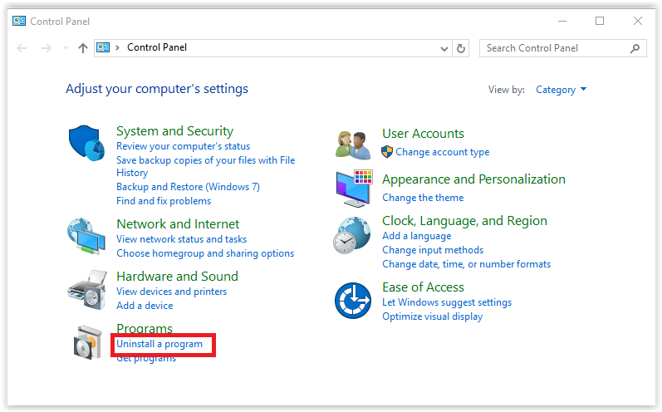
Task: Open the Network and Internet globe icon
Action: (x=86, y=237)
